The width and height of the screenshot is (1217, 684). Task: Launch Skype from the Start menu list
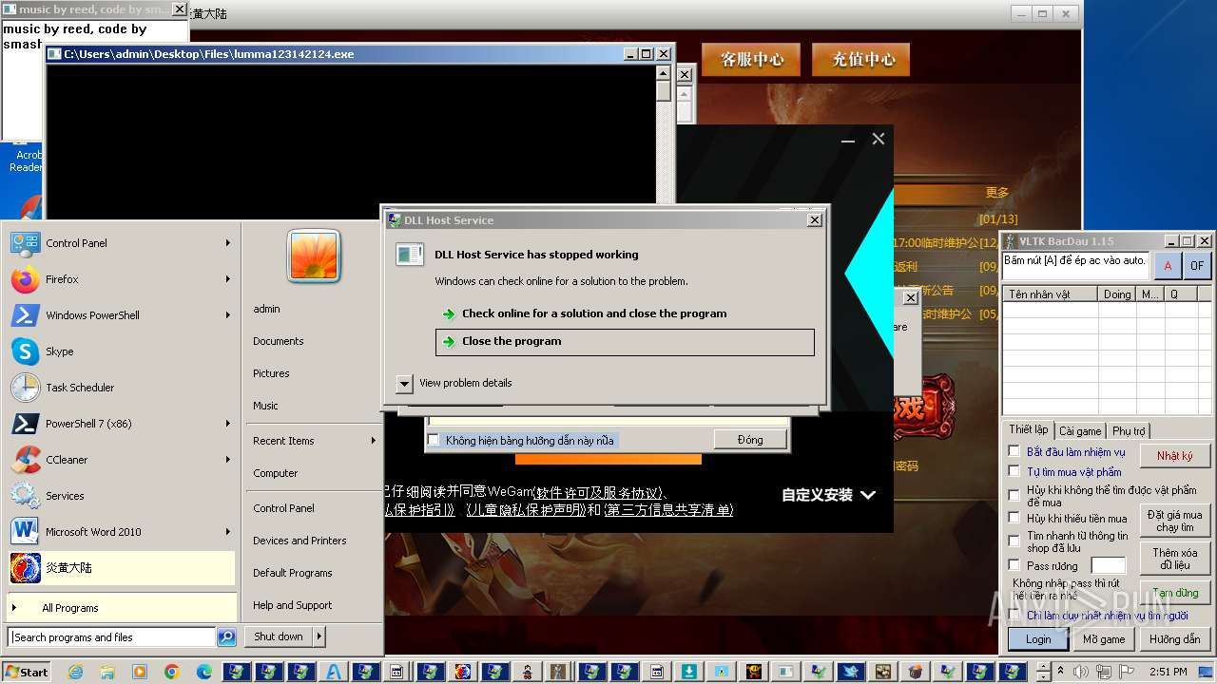pyautogui.click(x=122, y=351)
